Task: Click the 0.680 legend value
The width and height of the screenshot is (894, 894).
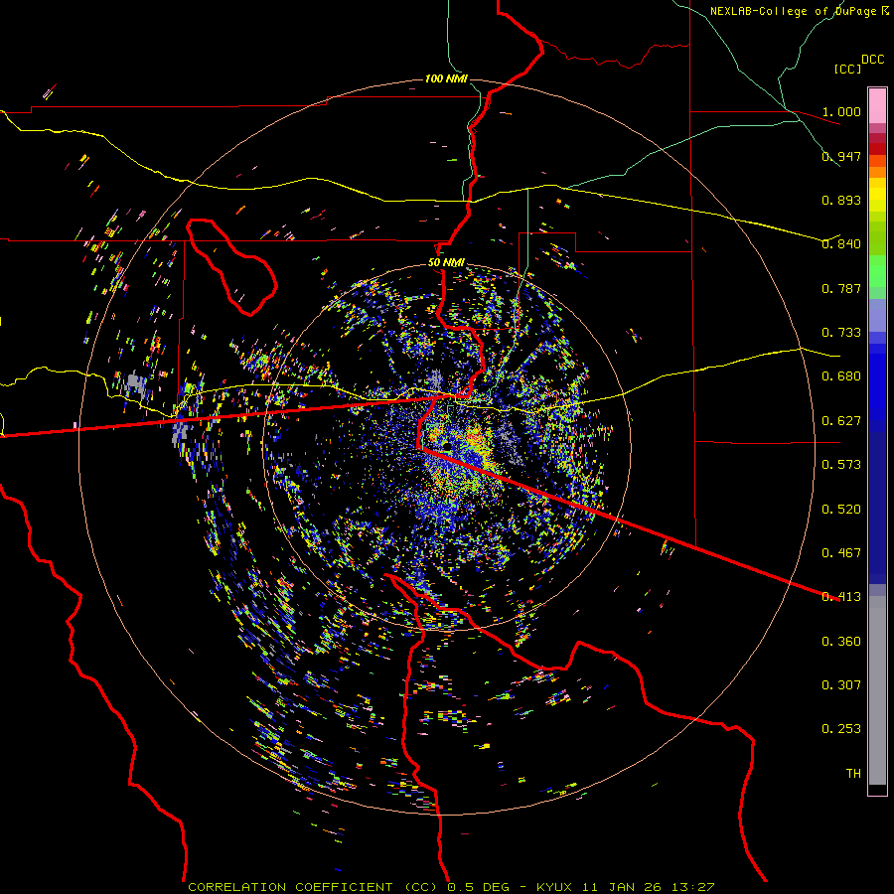Action: point(841,376)
